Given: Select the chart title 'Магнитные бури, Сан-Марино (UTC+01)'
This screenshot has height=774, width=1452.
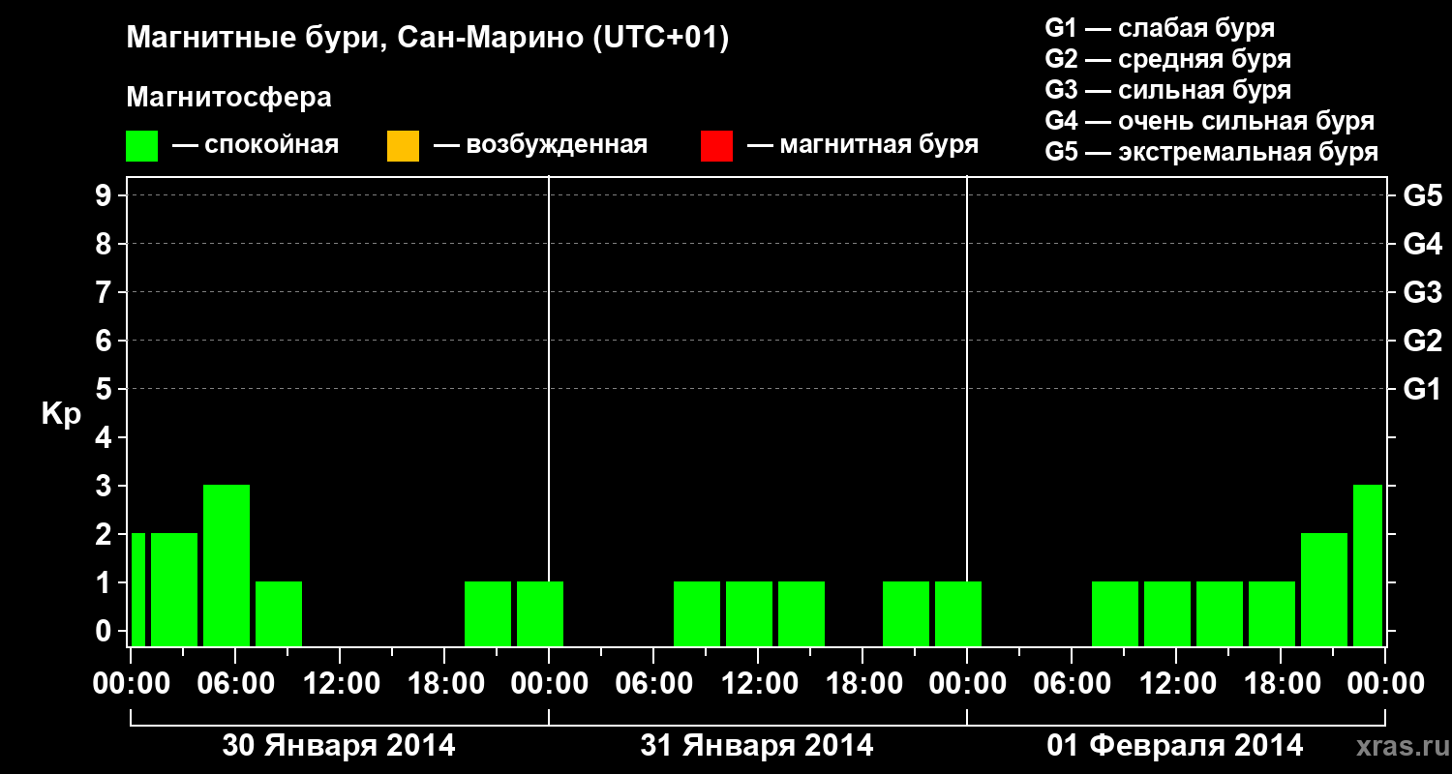Looking at the screenshot, I should (427, 40).
